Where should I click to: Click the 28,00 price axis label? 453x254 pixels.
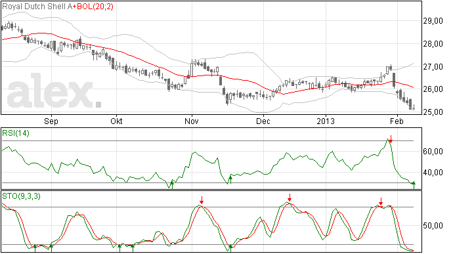tap(433, 44)
